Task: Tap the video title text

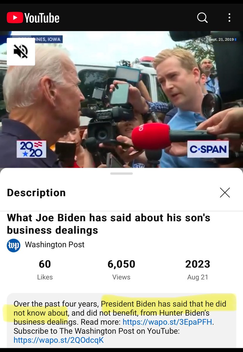Action: coord(109,224)
